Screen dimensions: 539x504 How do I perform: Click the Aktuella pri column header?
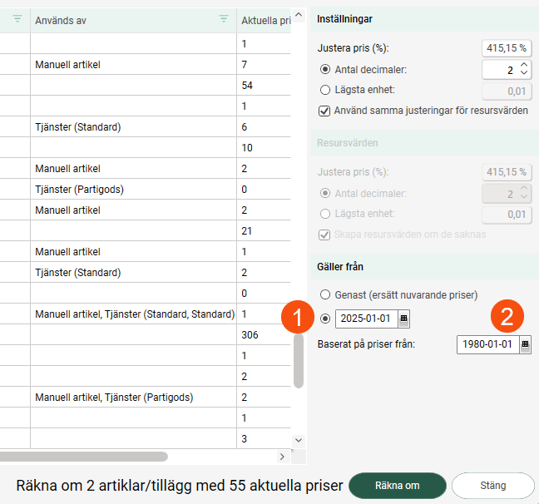point(264,21)
